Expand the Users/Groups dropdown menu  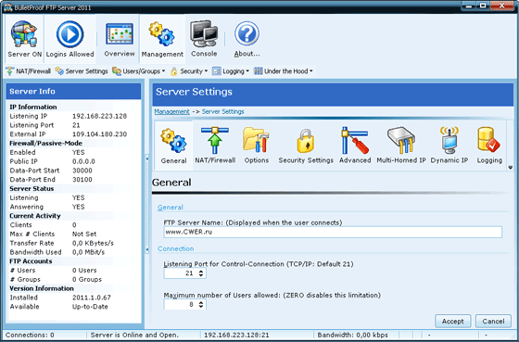click(138, 71)
